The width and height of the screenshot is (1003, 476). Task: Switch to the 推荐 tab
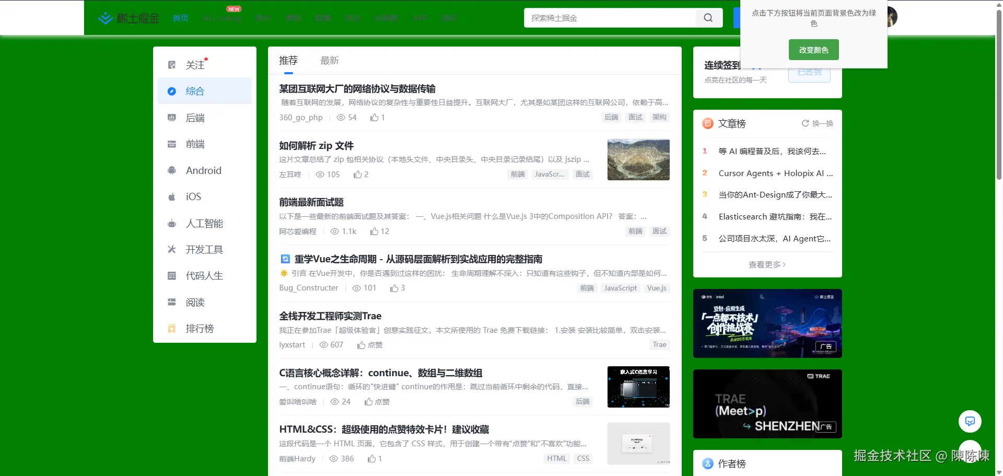tap(288, 61)
